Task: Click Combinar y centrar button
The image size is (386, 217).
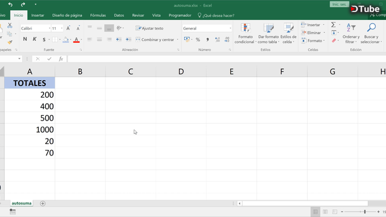Action: pos(155,39)
